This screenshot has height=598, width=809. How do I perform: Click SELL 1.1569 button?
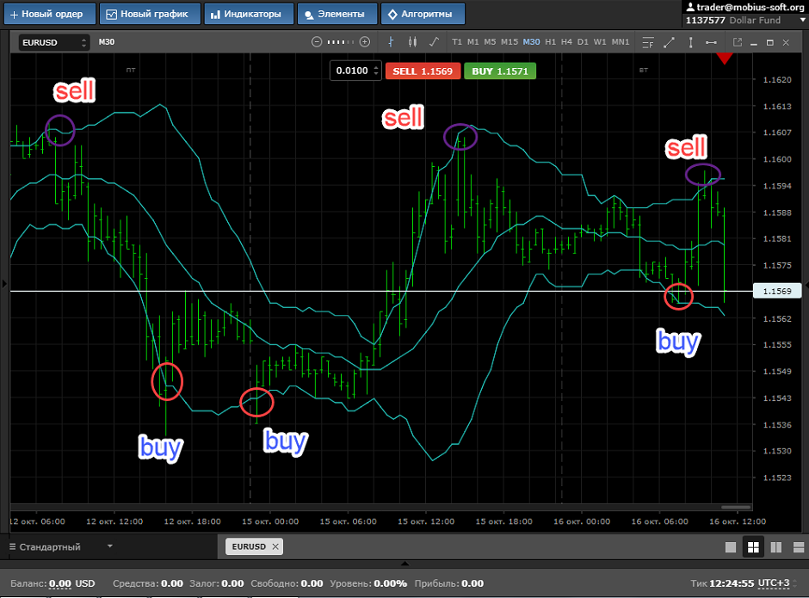422,71
